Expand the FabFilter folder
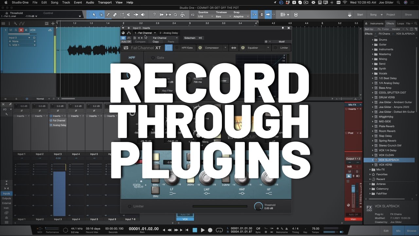Image resolution: width=419 pixels, height=236 pixels. 370,193
